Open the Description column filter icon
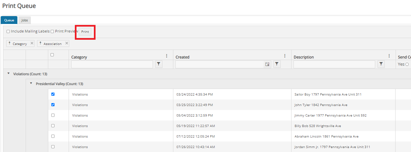This screenshot has height=152, width=411. pos(381,64)
